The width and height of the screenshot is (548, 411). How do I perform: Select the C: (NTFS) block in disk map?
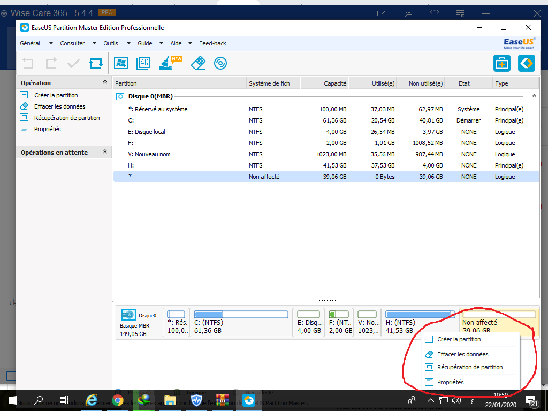(x=241, y=322)
